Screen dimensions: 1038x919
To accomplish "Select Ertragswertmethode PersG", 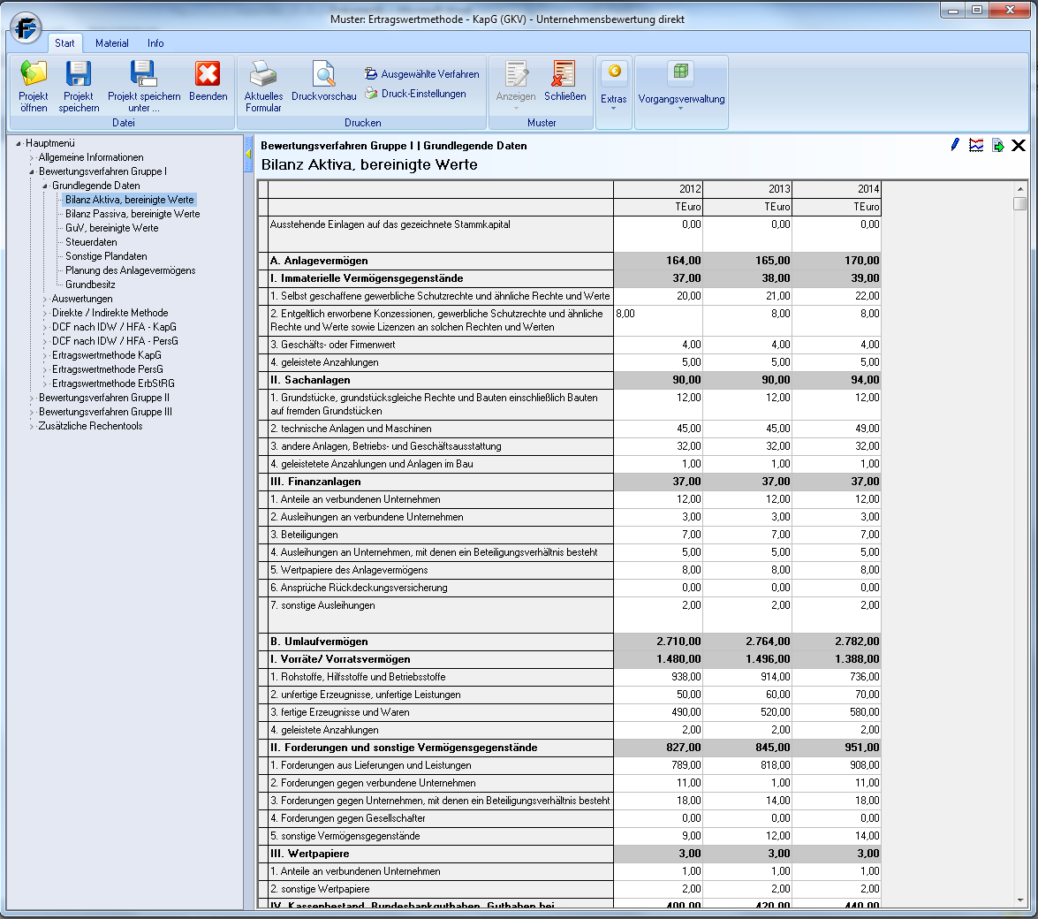I will [x=107, y=369].
